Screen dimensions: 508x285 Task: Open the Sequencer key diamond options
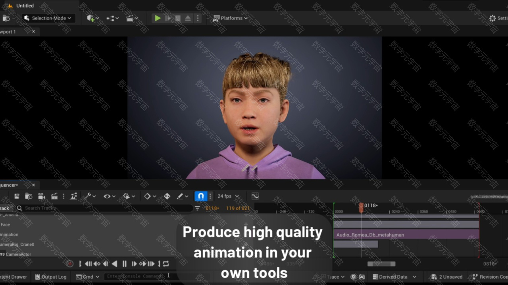[150, 196]
